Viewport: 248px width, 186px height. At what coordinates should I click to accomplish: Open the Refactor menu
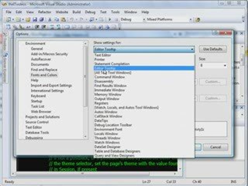coord(45,12)
